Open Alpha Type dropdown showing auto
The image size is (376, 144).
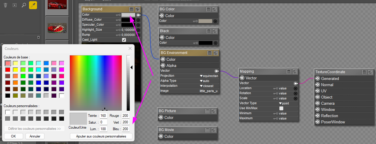205,81
